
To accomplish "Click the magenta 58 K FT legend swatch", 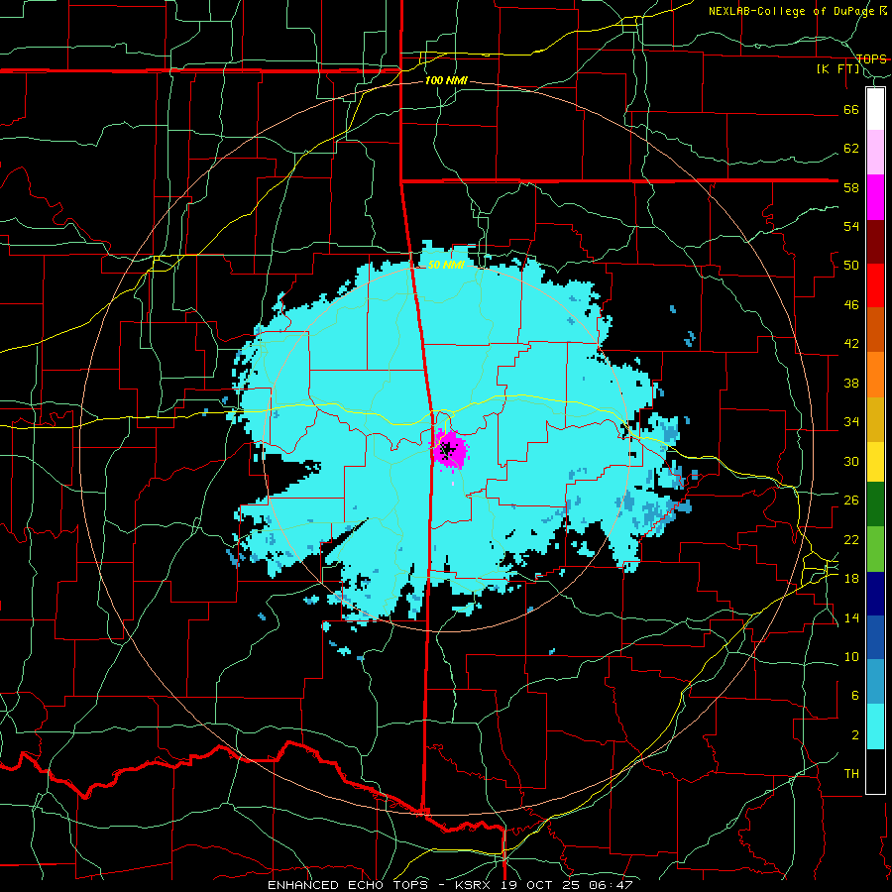I will 875,197.
